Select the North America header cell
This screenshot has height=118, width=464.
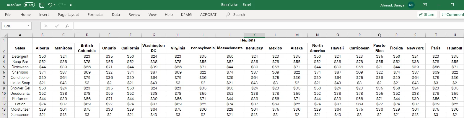click(x=317, y=48)
